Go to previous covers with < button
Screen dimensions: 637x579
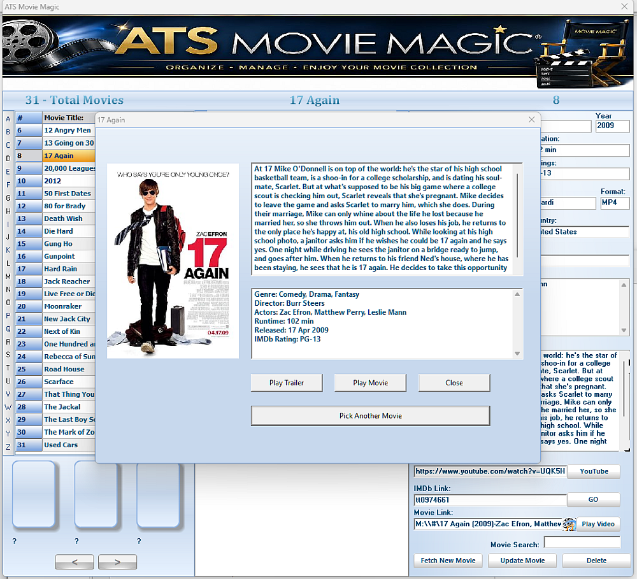[75, 562]
